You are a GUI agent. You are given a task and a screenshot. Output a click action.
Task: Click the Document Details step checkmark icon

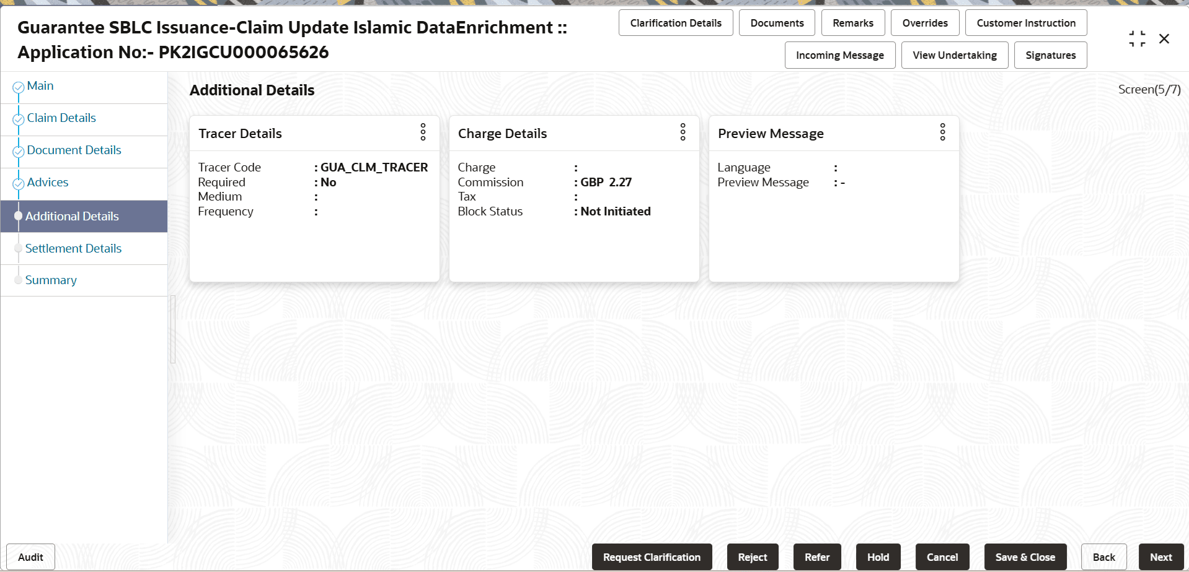pos(19,152)
